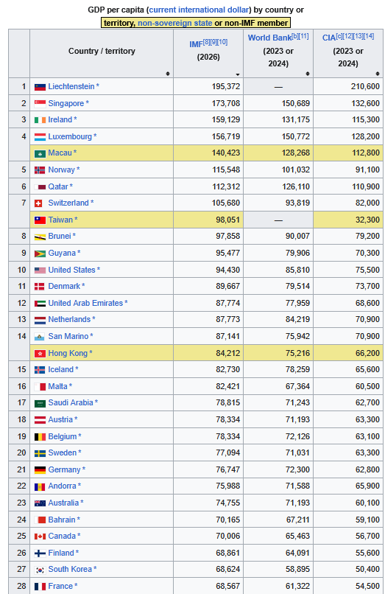Screen dimensions: 385x594
Task: Open IMF footnote reference [10]
Action: (x=222, y=42)
